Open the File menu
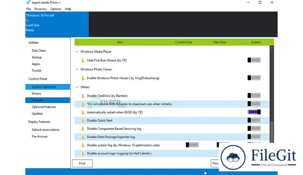 tap(28, 9)
